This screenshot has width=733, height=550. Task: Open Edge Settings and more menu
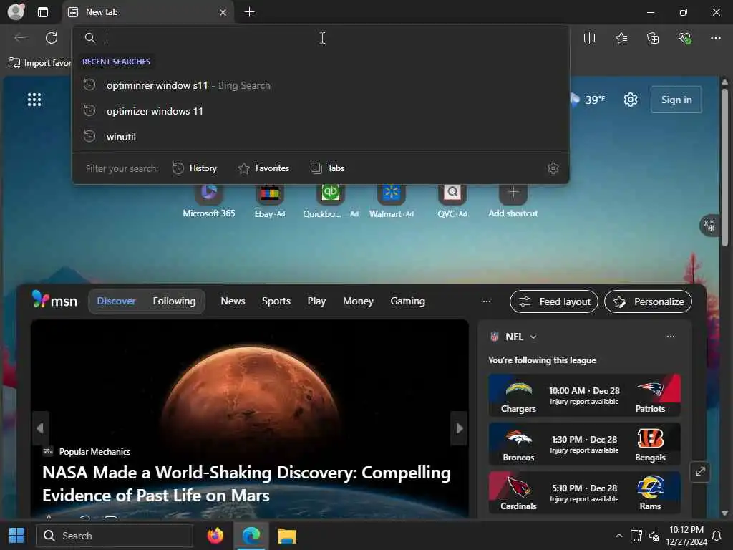(x=716, y=39)
